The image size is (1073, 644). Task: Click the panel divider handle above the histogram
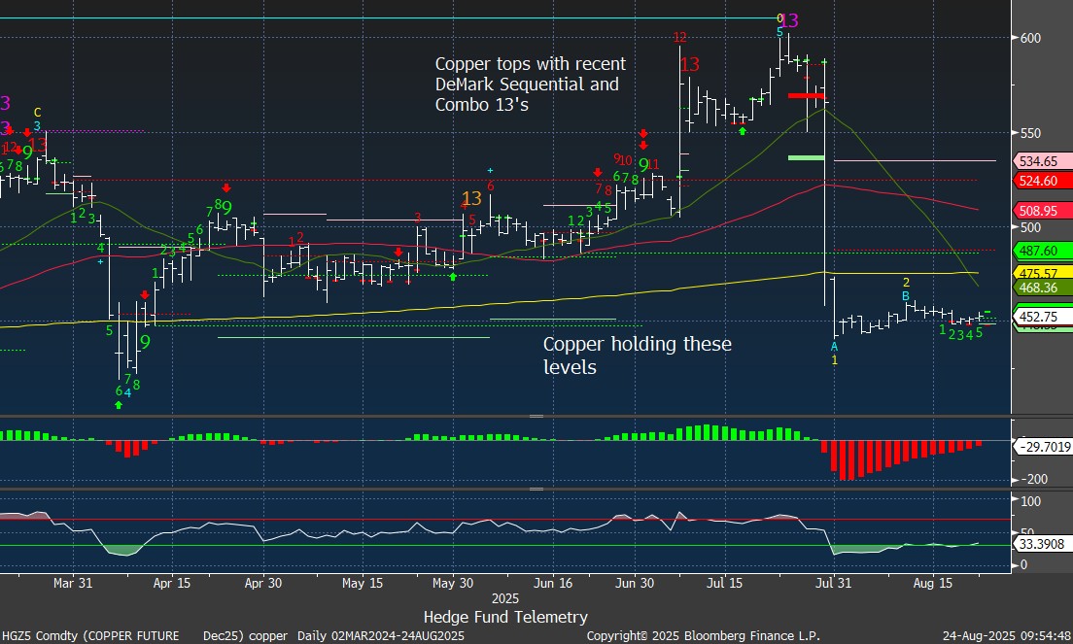click(x=536, y=416)
